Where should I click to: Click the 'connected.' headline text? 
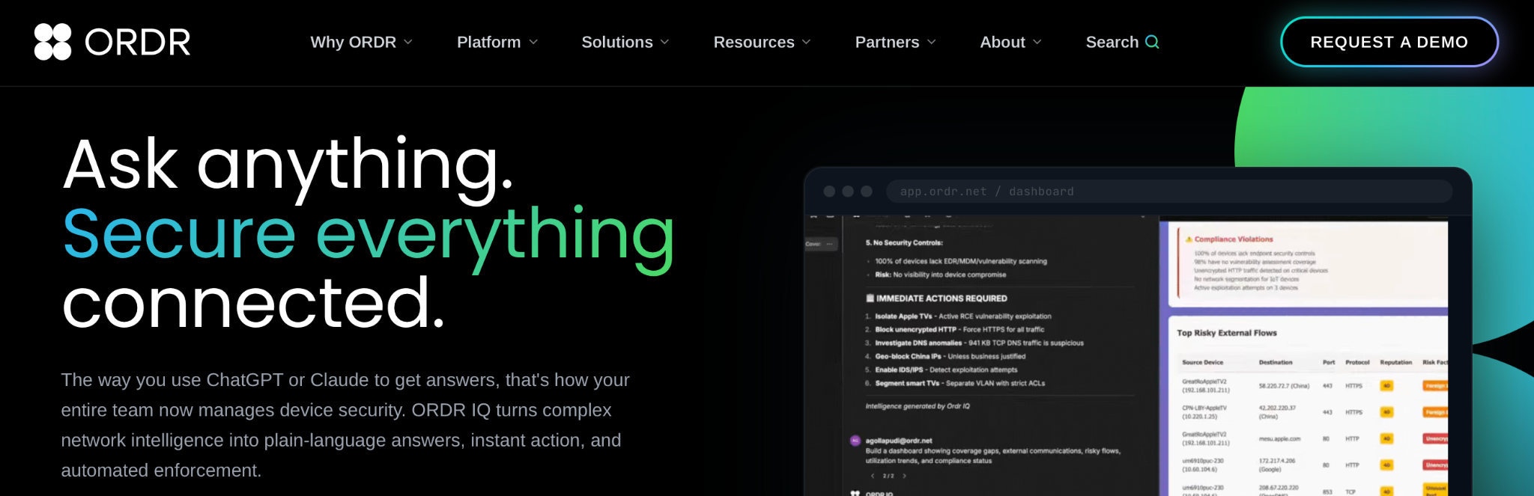(254, 303)
